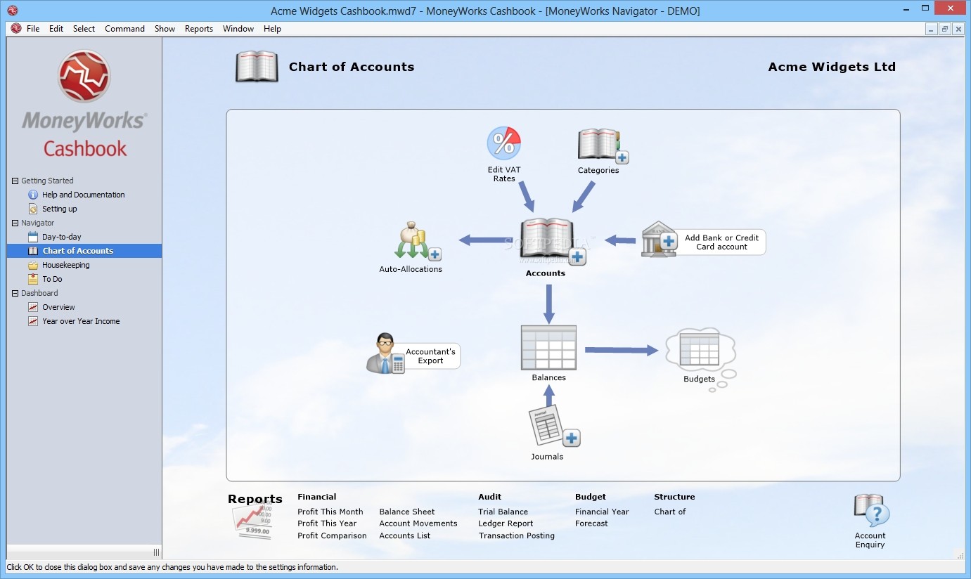Click the application icon in title bar
Viewport: 971px width, 579px height.
coord(12,11)
